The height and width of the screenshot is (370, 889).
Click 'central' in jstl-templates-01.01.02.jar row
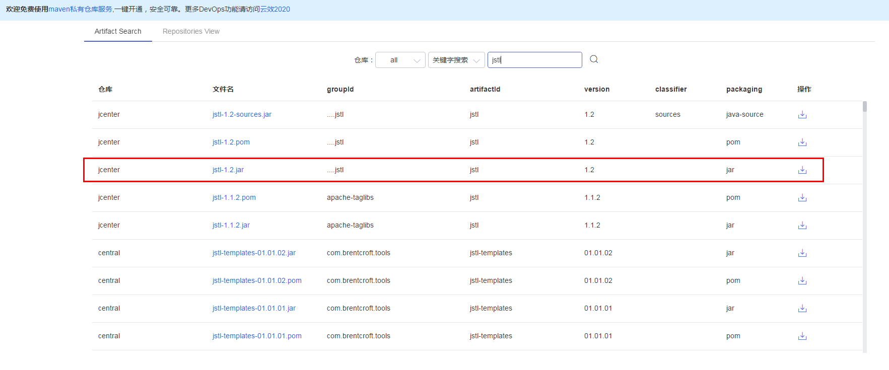(109, 253)
